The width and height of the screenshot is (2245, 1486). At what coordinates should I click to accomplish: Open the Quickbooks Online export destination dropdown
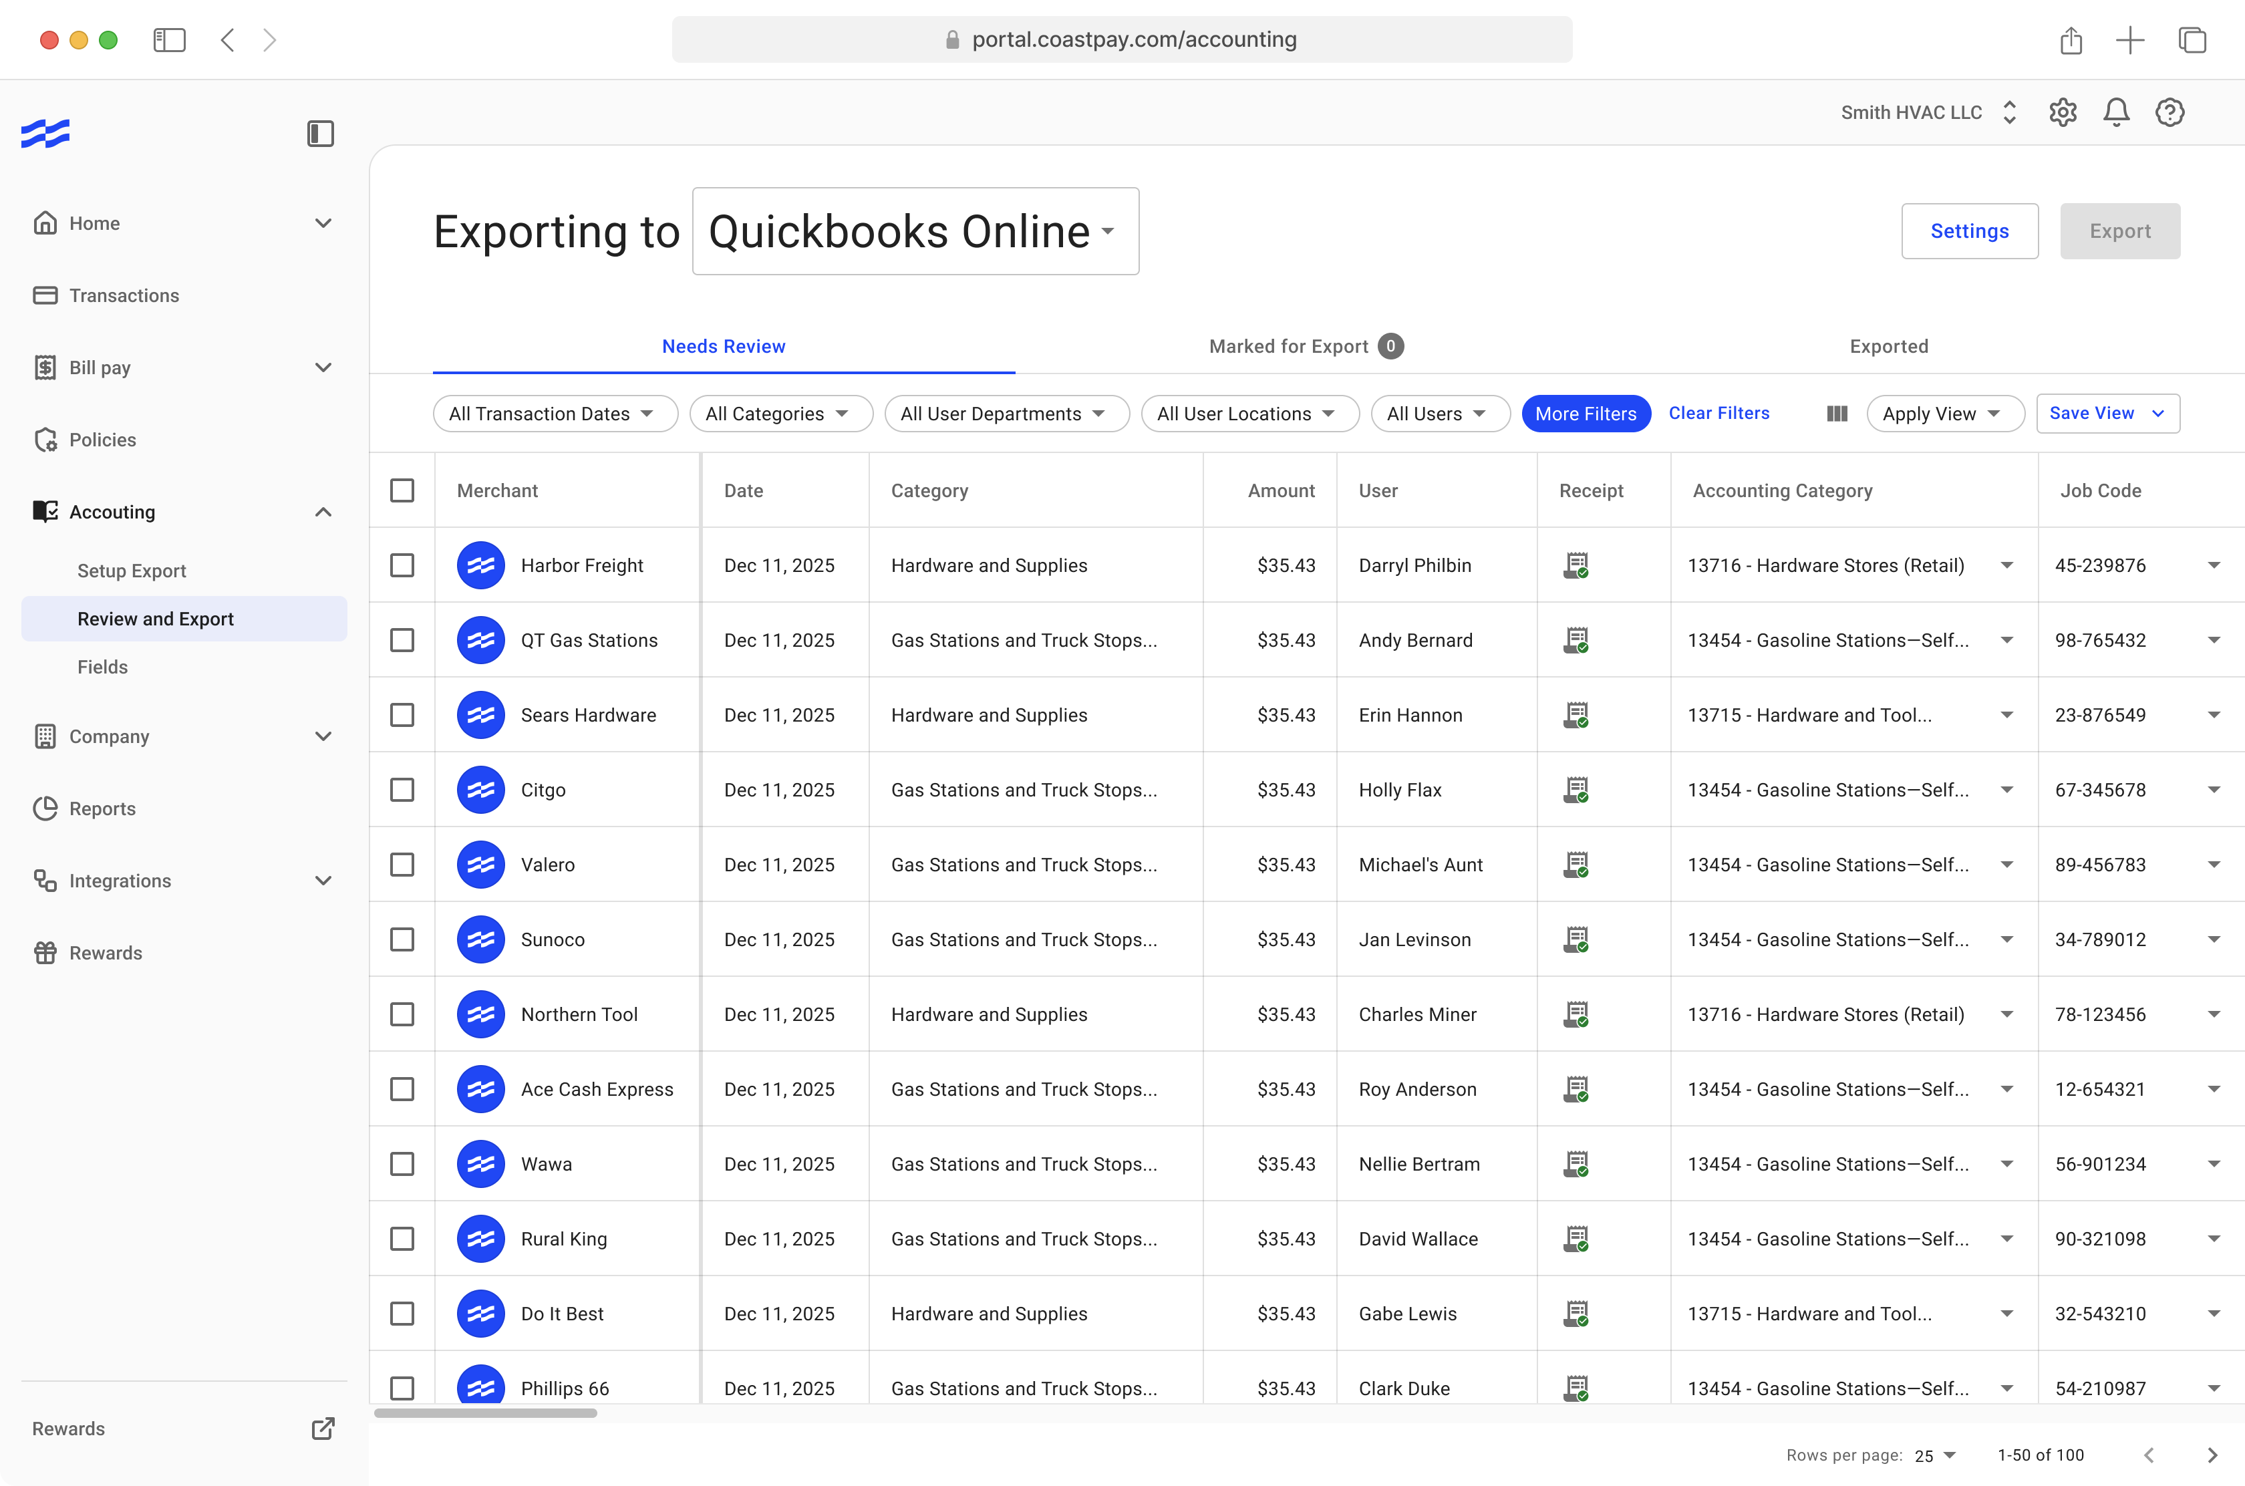[915, 231]
